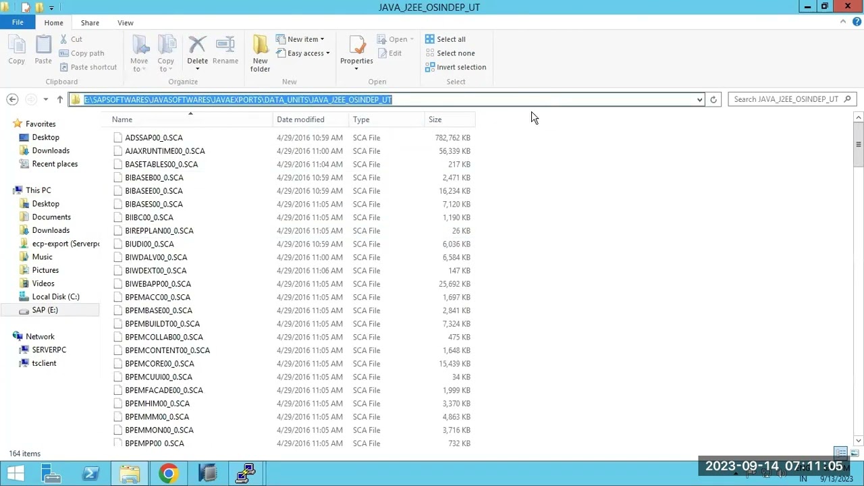Click Paste shortcut option
Viewport: 864px width, 486px height.
click(x=88, y=67)
